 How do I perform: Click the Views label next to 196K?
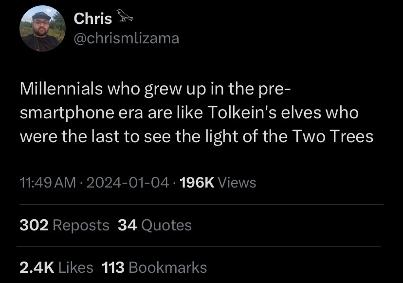[x=238, y=183]
